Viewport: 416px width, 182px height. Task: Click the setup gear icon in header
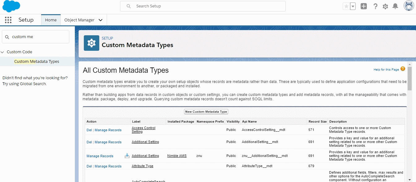[385, 6]
